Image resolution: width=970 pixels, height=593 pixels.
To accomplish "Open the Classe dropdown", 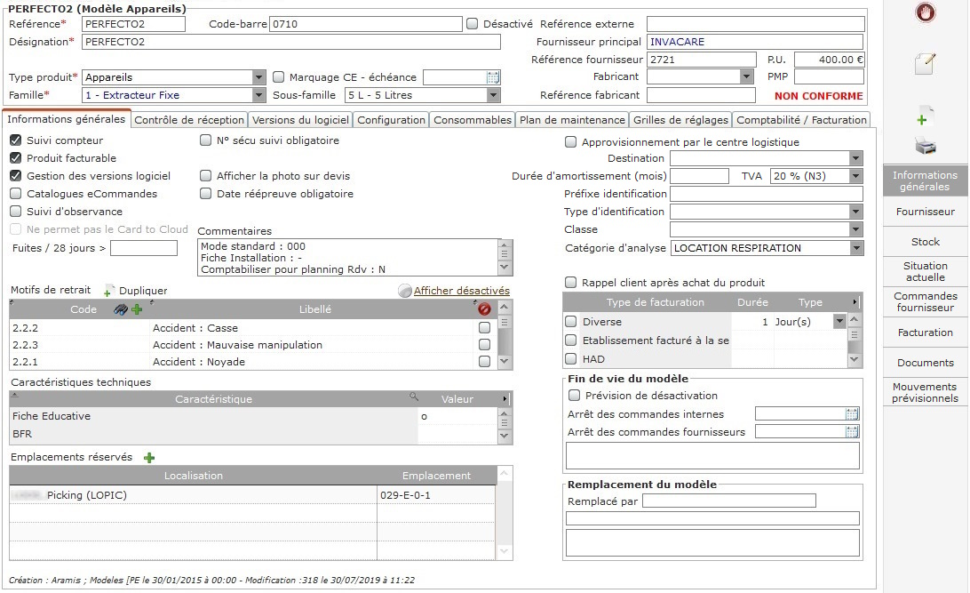I will click(x=855, y=229).
